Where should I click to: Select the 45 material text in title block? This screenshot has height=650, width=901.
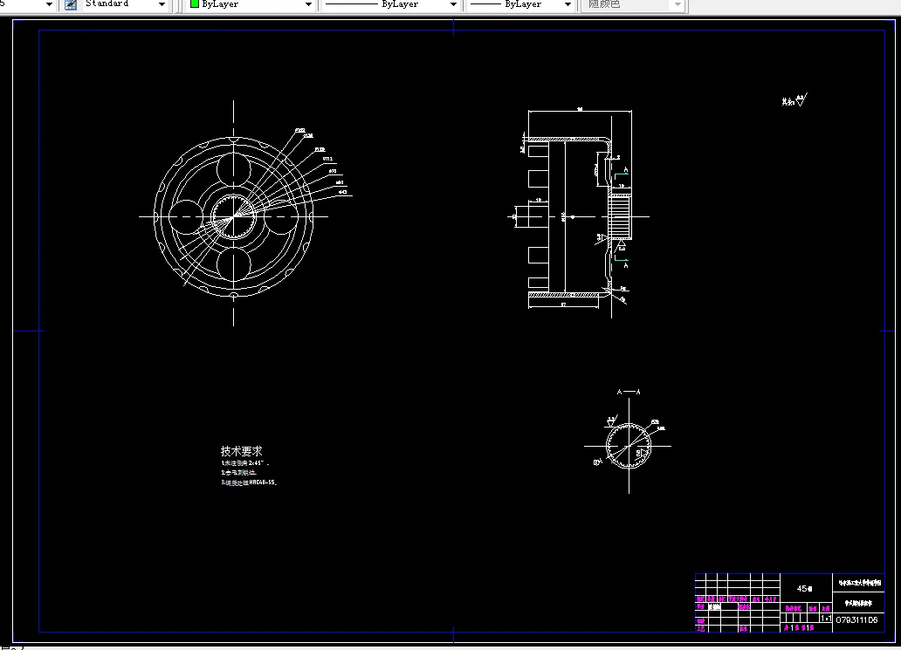pos(804,589)
